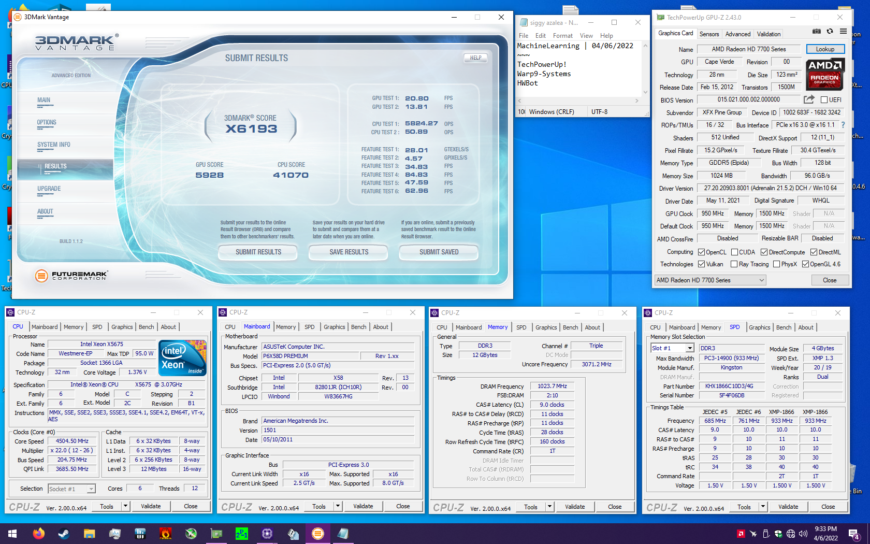Screen dimensions: 870x544
Task: Click the GPU-Z screenshot camera icon
Action: click(x=817, y=32)
